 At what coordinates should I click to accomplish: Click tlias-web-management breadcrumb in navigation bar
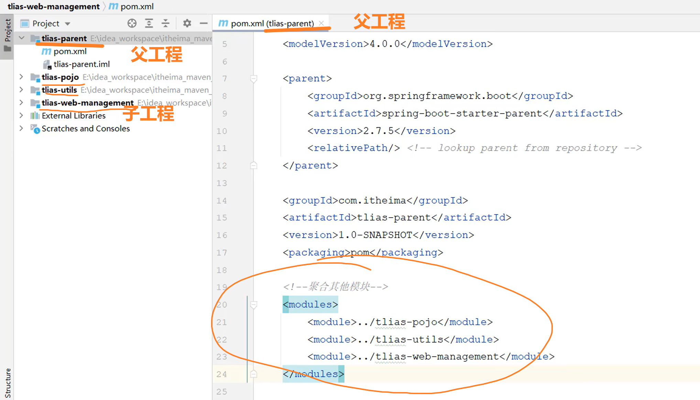tap(53, 7)
